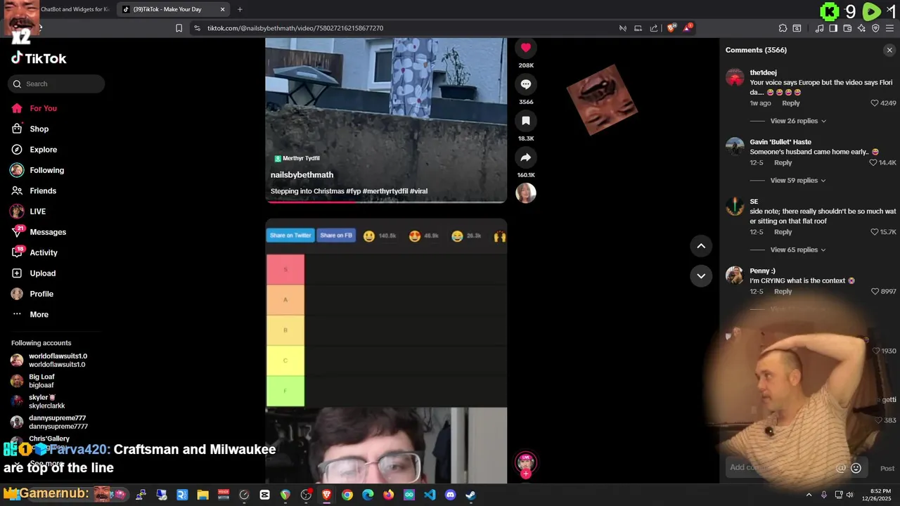The image size is (900, 506).
Task: Reply to SE's comment
Action: pos(783,232)
